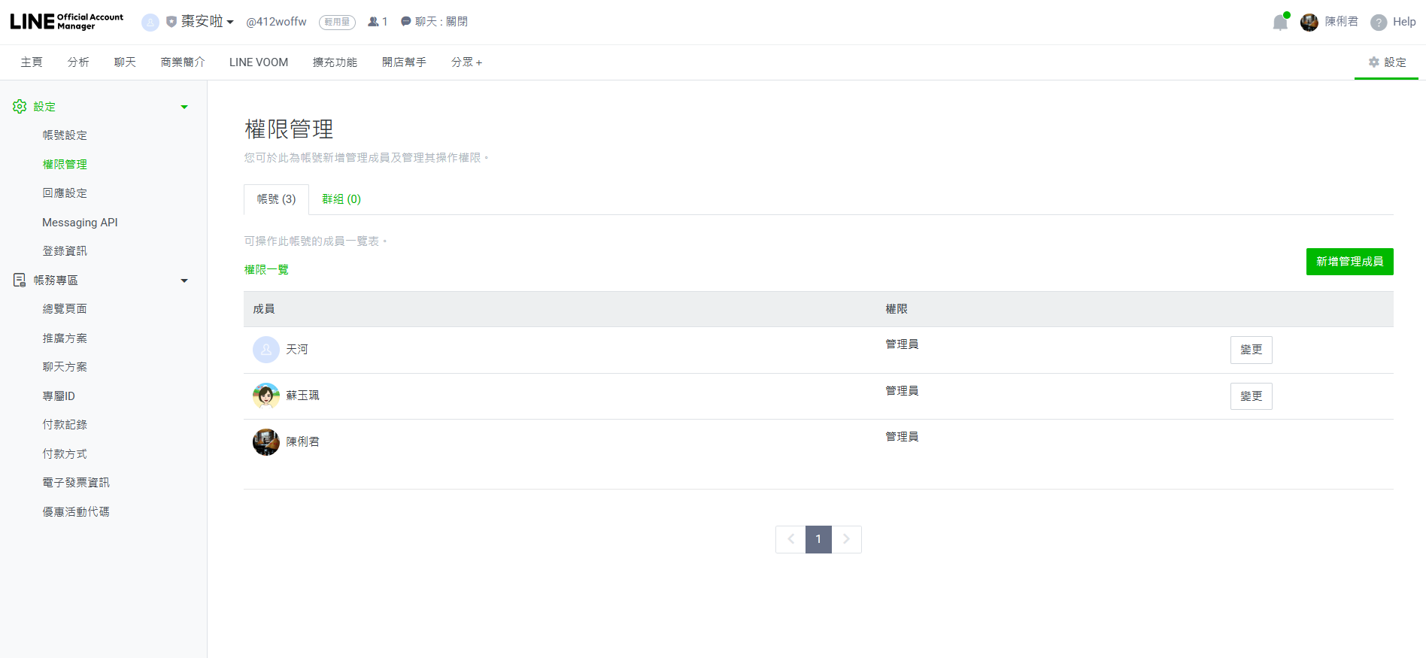Viewport: 1426px width, 658px height.
Task: Select page 1 in pagination
Action: click(818, 539)
